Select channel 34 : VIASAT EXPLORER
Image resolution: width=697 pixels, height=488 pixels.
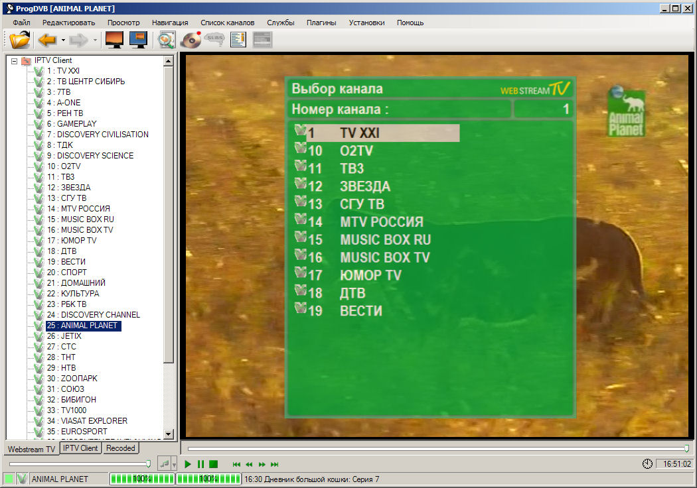pos(87,421)
